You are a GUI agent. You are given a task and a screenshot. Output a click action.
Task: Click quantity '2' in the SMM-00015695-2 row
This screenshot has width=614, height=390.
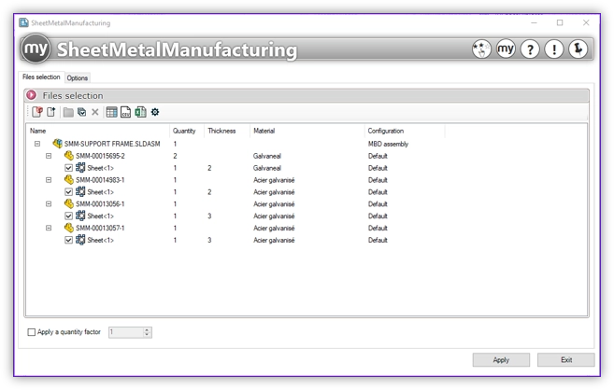pos(175,156)
